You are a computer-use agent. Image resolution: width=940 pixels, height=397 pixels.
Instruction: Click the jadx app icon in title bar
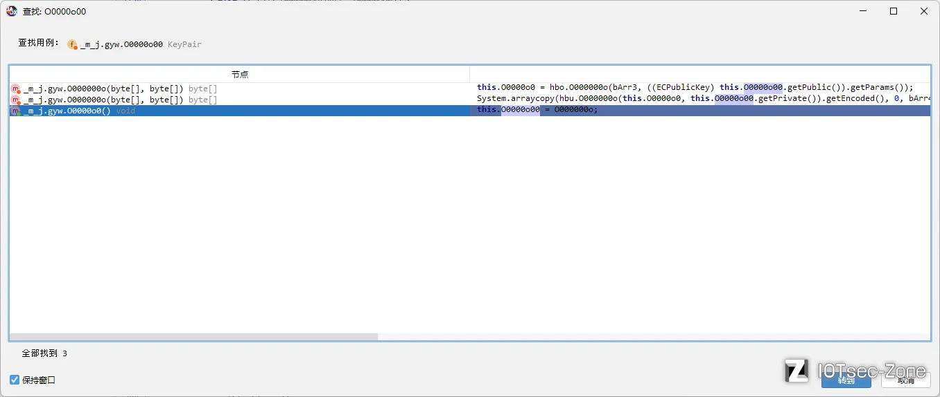[12, 11]
